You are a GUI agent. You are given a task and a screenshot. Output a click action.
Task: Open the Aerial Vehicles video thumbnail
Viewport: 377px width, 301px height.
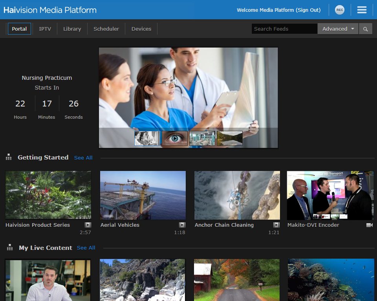pyautogui.click(x=143, y=195)
